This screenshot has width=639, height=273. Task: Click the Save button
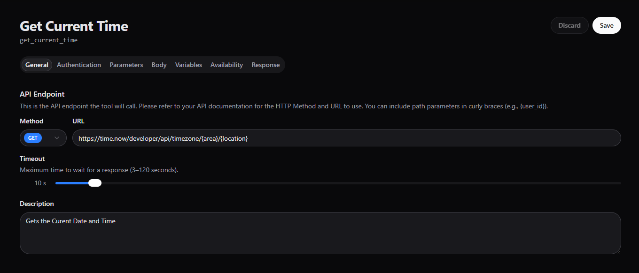click(606, 25)
